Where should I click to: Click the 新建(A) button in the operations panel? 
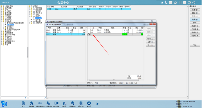coord(195,10)
